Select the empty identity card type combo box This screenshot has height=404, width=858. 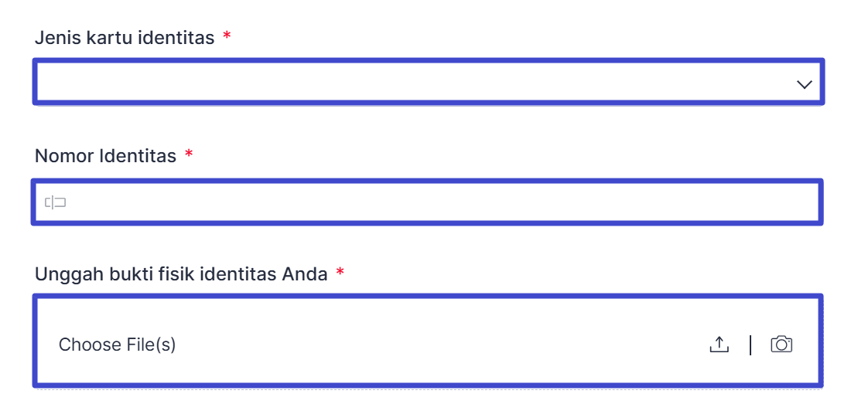(387, 81)
